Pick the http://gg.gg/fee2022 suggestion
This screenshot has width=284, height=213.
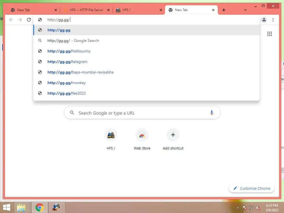click(x=146, y=93)
